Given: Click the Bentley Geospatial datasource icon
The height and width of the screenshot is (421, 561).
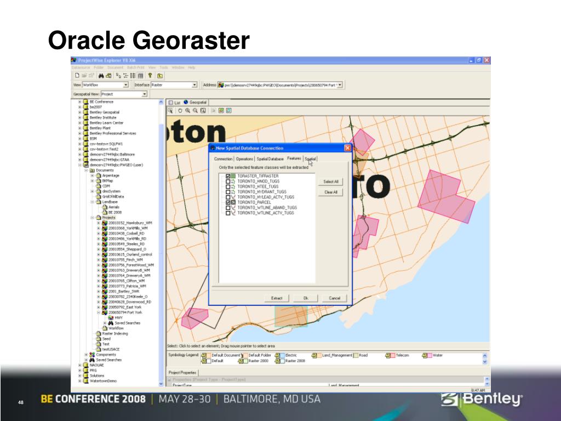Looking at the screenshot, I should 85,112.
